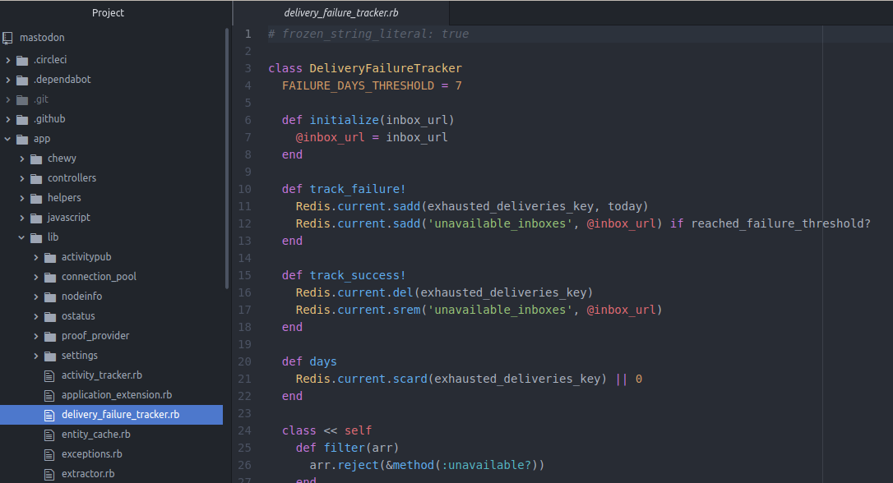Expand the .github folder
893x483 pixels.
(7, 118)
